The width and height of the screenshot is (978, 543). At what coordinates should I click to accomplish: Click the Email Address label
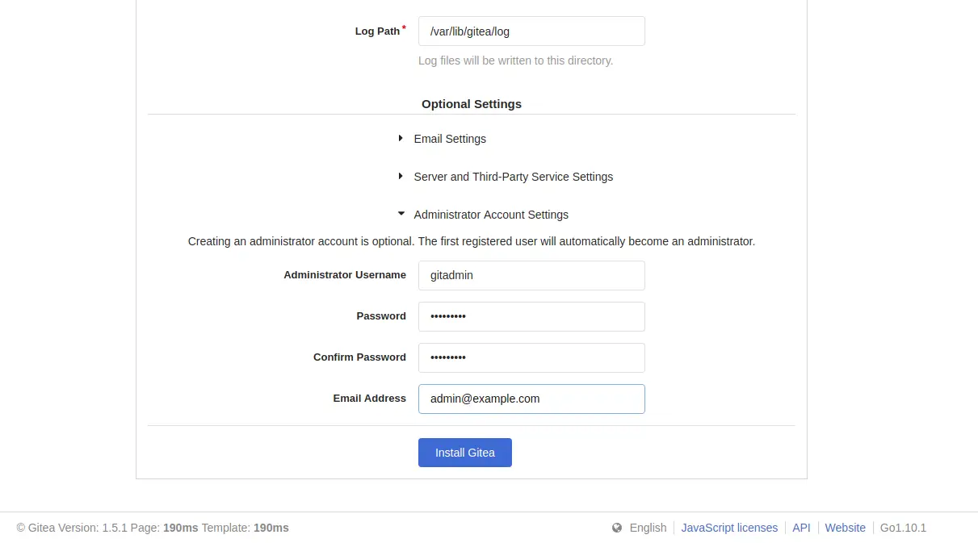pos(369,399)
